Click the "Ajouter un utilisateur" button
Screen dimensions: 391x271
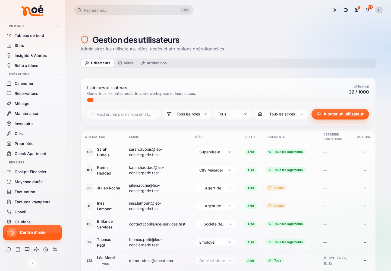coord(340,114)
